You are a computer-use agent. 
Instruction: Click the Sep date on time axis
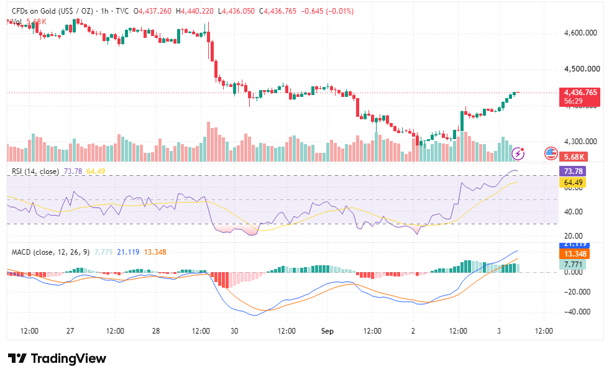(327, 331)
